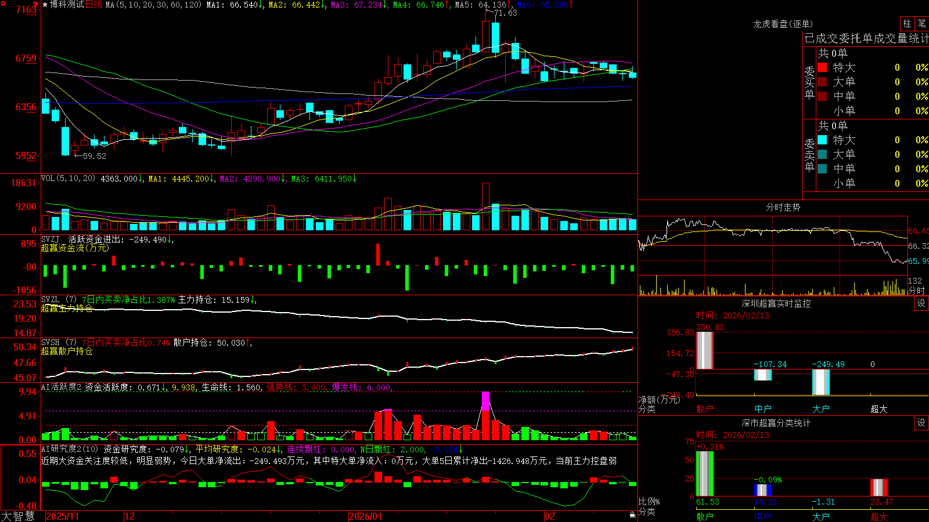The width and height of the screenshot is (929, 522).
Task: Click the teal 中单 swatch under 委卖单
Action: pyautogui.click(x=822, y=169)
